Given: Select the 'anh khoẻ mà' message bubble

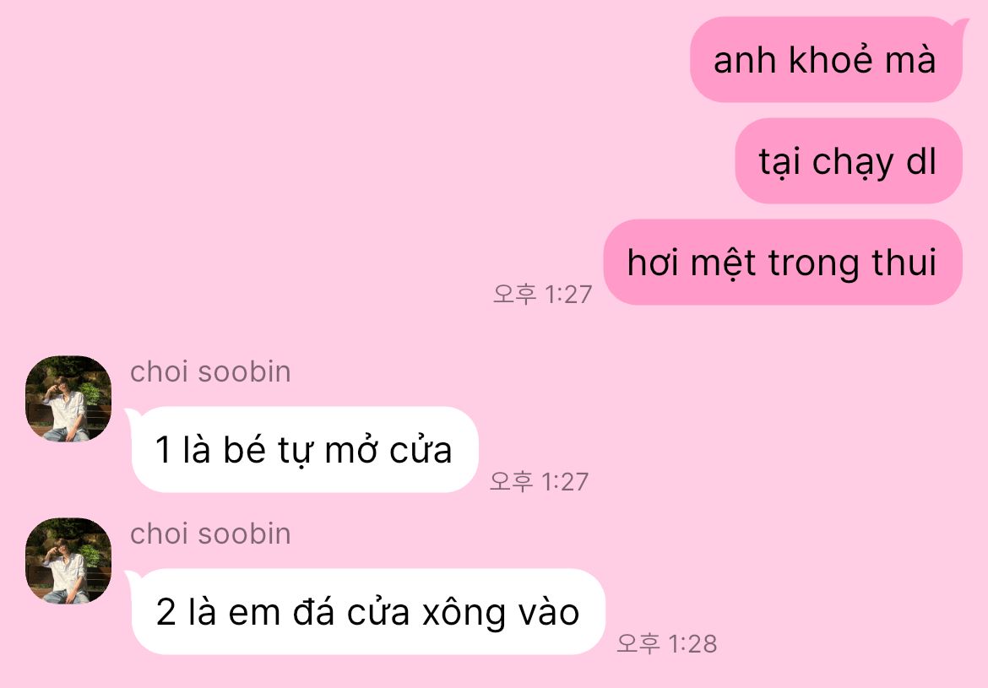Looking at the screenshot, I should click(x=826, y=60).
